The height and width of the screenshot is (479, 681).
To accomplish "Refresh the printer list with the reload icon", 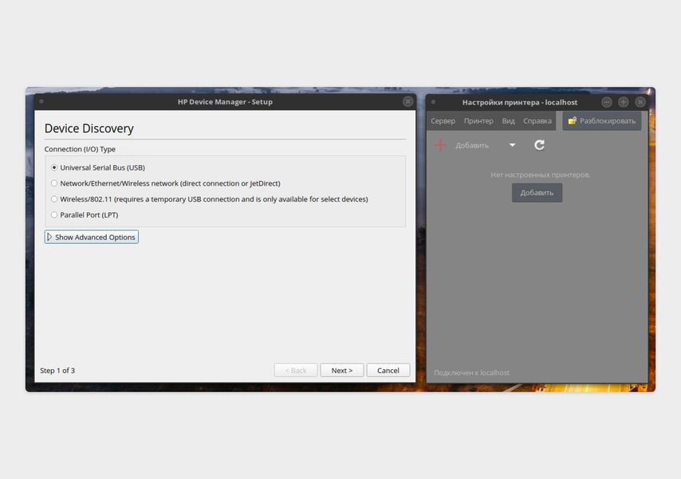I will click(539, 145).
